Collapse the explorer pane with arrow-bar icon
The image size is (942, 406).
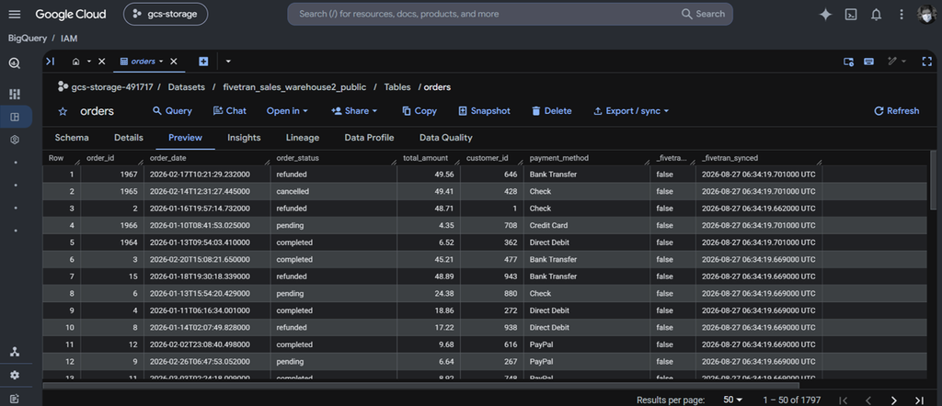click(x=51, y=62)
